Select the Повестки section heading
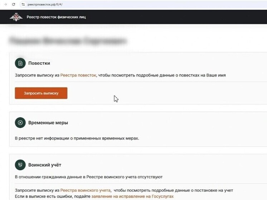The width and height of the screenshot is (267, 200). pos(39,63)
